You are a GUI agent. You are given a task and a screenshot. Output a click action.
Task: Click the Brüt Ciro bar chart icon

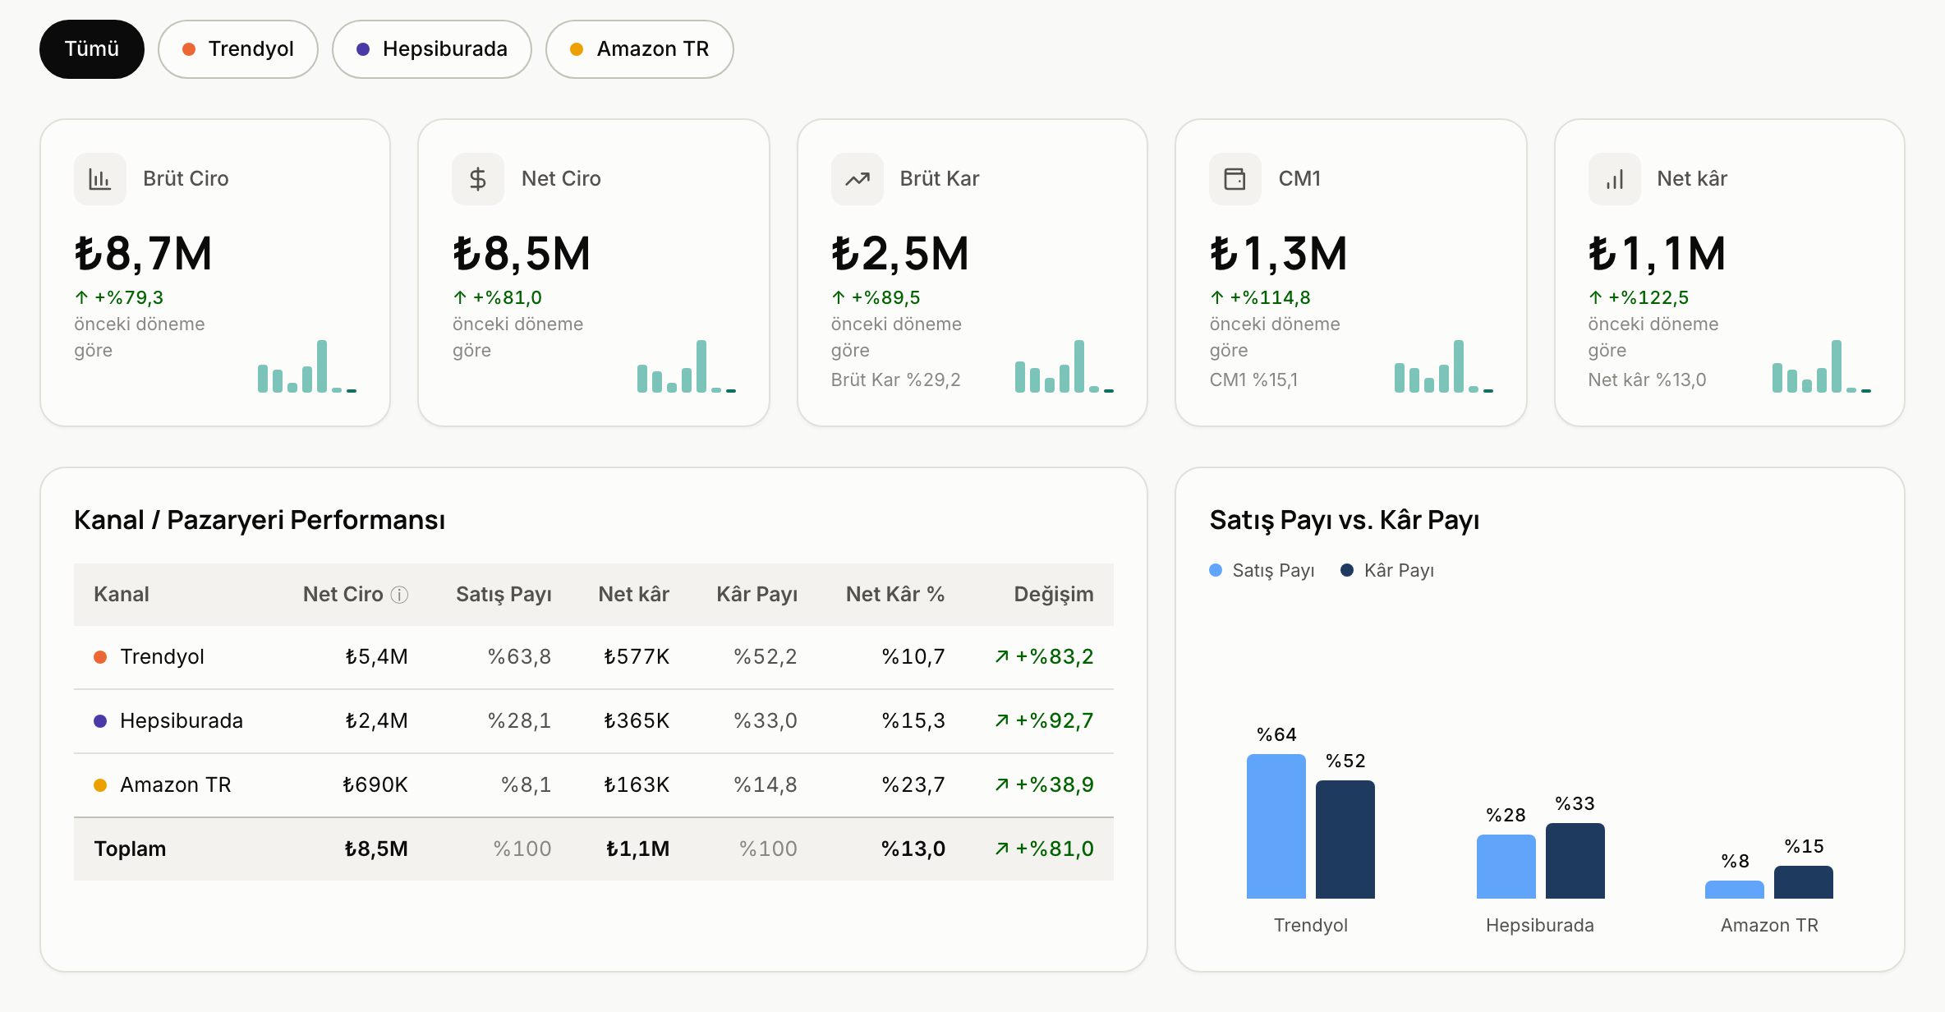(99, 179)
